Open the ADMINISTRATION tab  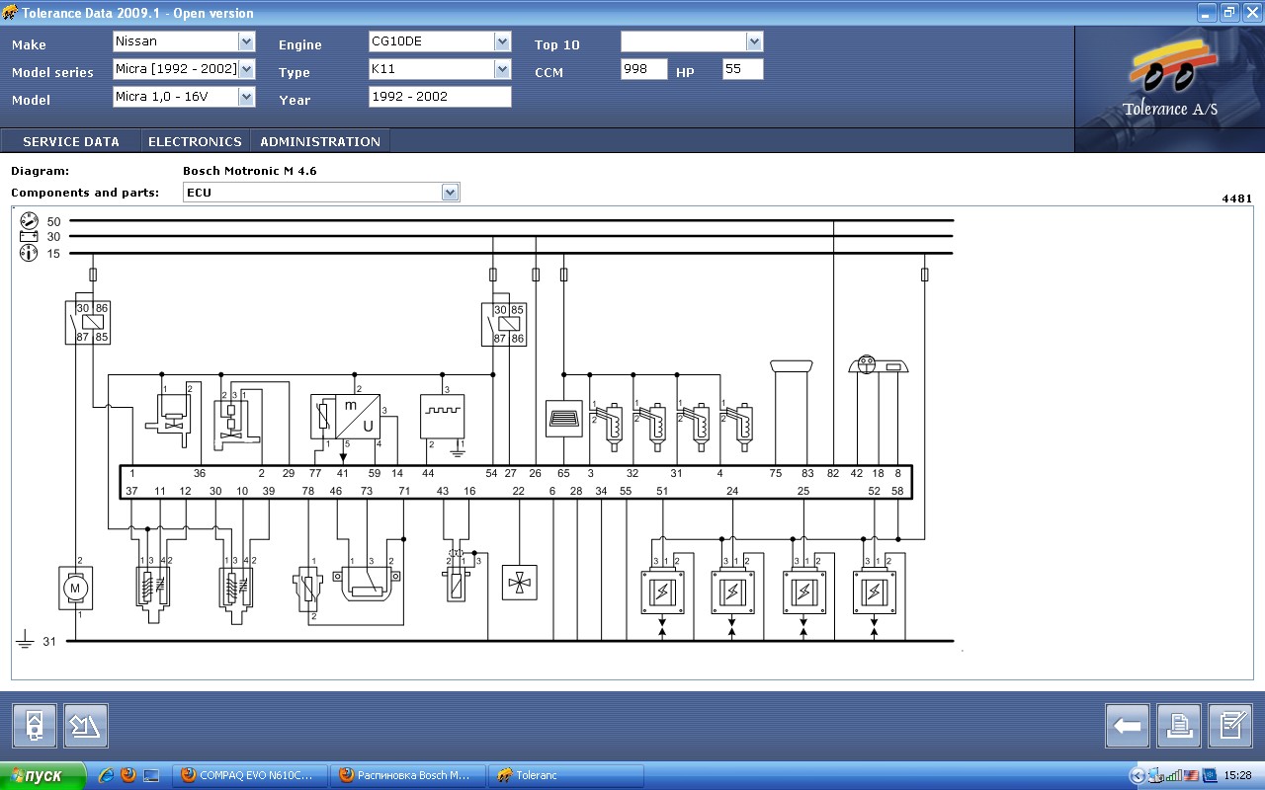coord(319,141)
